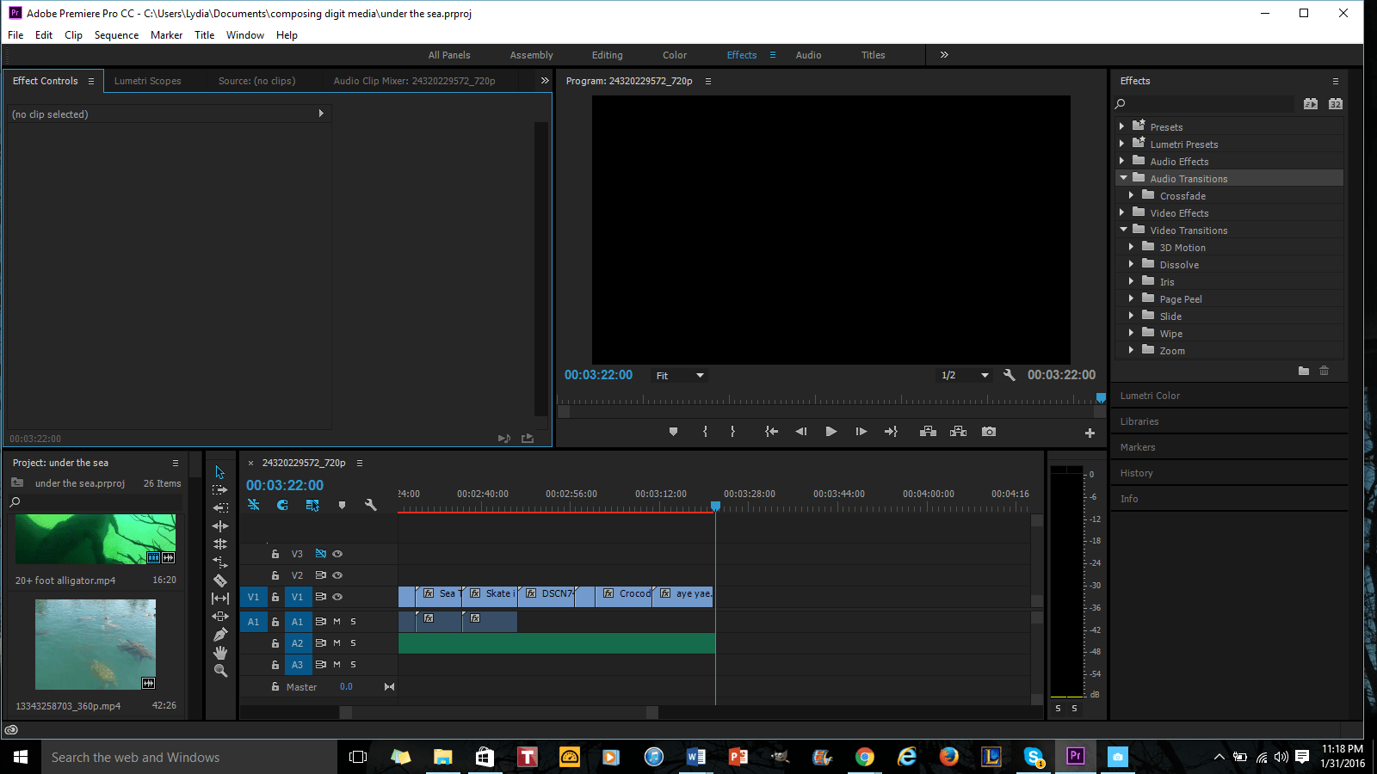Filter by Accelerated Effects icon
1377x774 pixels.
pos(1311,104)
